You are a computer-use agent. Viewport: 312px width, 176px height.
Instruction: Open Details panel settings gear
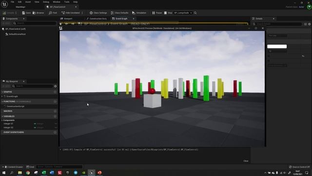pyautogui.click(x=310, y=24)
